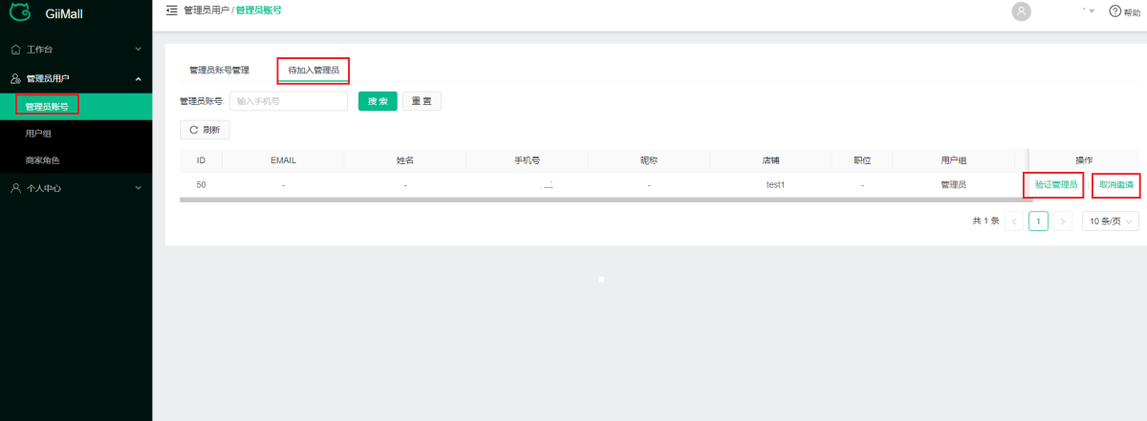
Task: Click the 管理员用户 users icon
Action: [x=15, y=78]
